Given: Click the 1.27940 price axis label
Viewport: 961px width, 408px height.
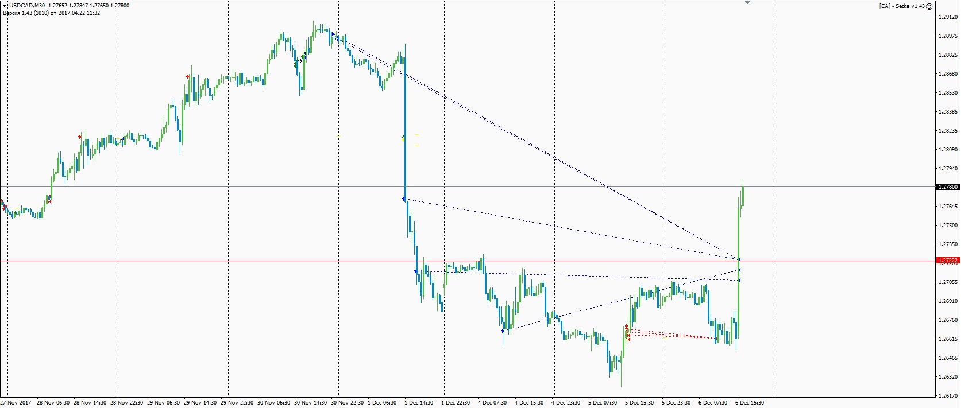Looking at the screenshot, I should (948, 169).
